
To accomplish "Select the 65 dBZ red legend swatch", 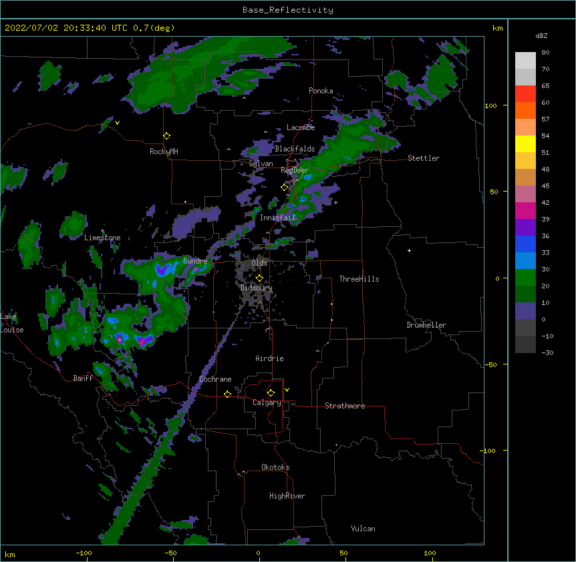I will (x=525, y=93).
